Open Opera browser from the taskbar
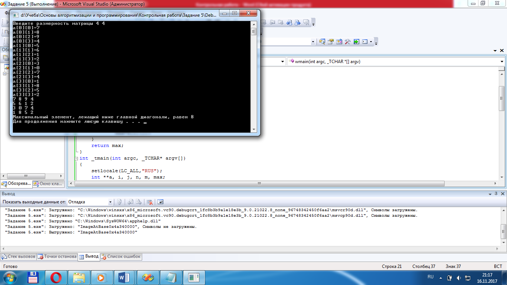The height and width of the screenshot is (285, 507). 56,277
